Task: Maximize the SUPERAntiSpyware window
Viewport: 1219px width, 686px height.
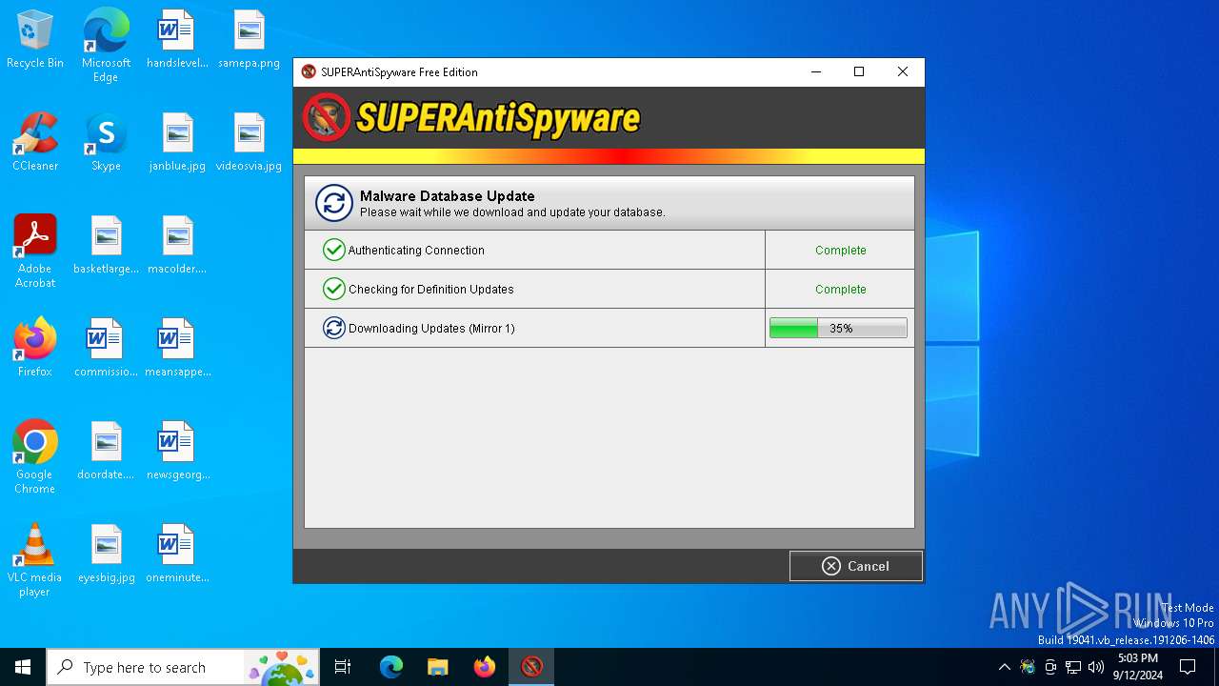Action: coord(859,71)
